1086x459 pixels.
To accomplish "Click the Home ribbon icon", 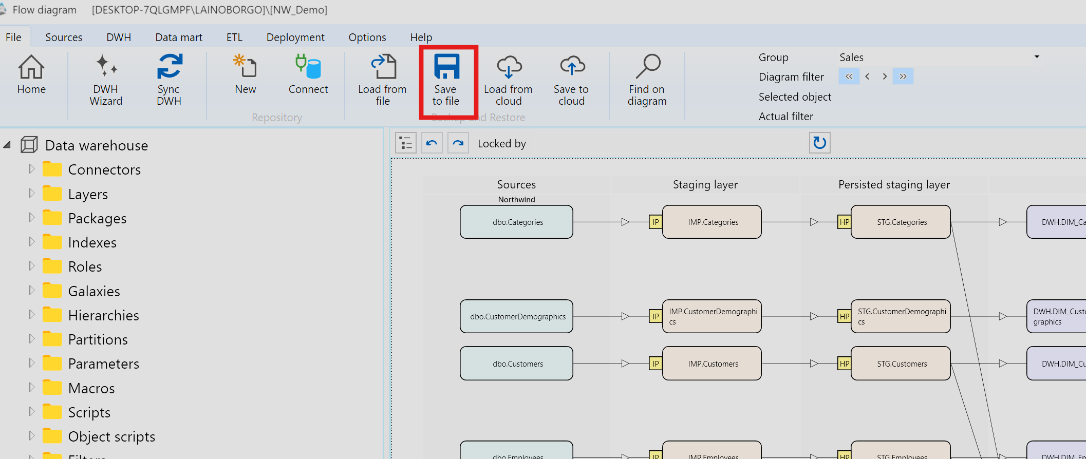I will (x=31, y=75).
